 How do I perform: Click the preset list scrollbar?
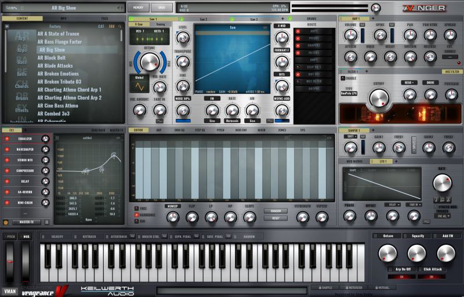click(121, 35)
